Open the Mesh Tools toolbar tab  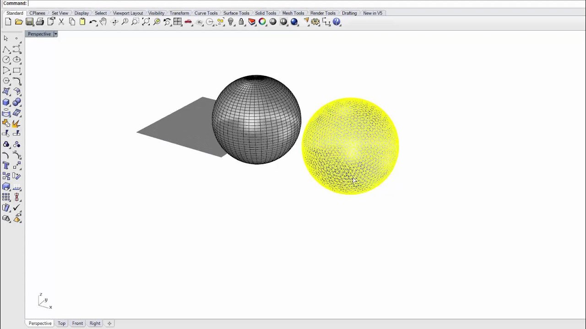pyautogui.click(x=293, y=13)
